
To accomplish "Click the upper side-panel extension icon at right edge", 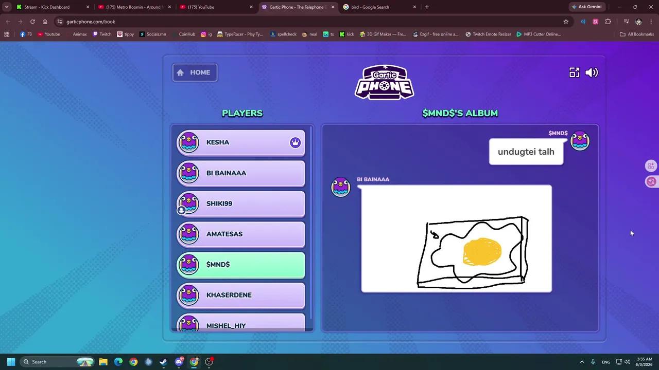I will [x=651, y=165].
